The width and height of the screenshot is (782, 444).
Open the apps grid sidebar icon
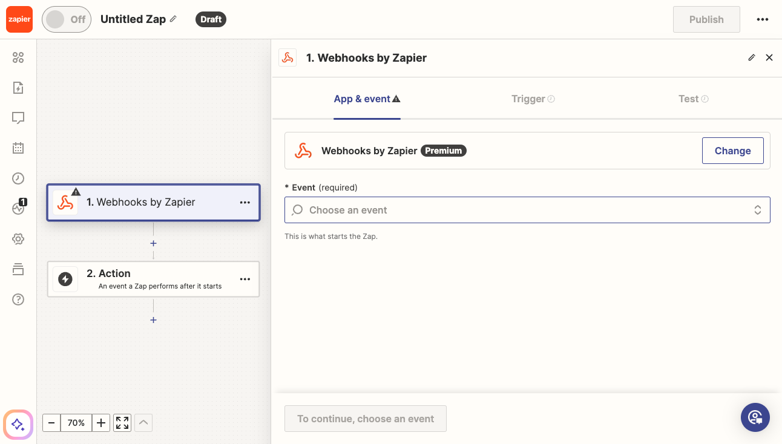tap(18, 57)
